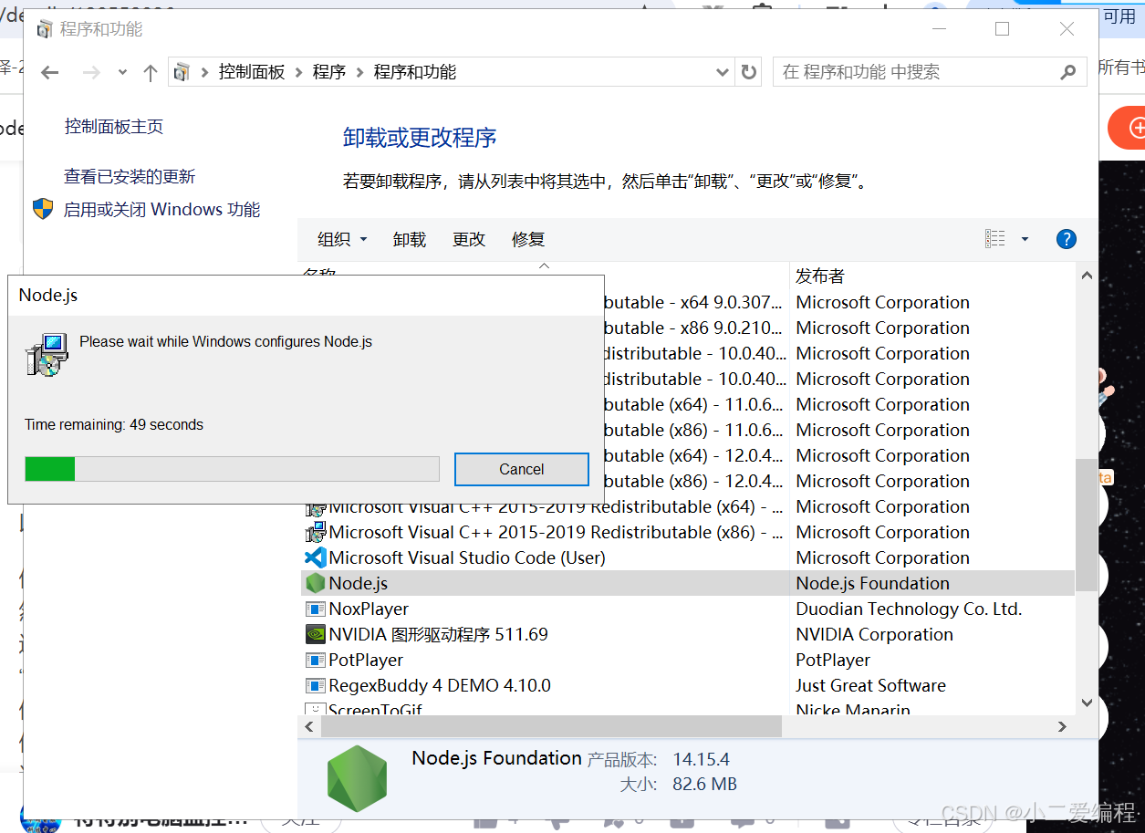Click the 修复 toolbar button
The height and width of the screenshot is (833, 1145).
coord(528,239)
